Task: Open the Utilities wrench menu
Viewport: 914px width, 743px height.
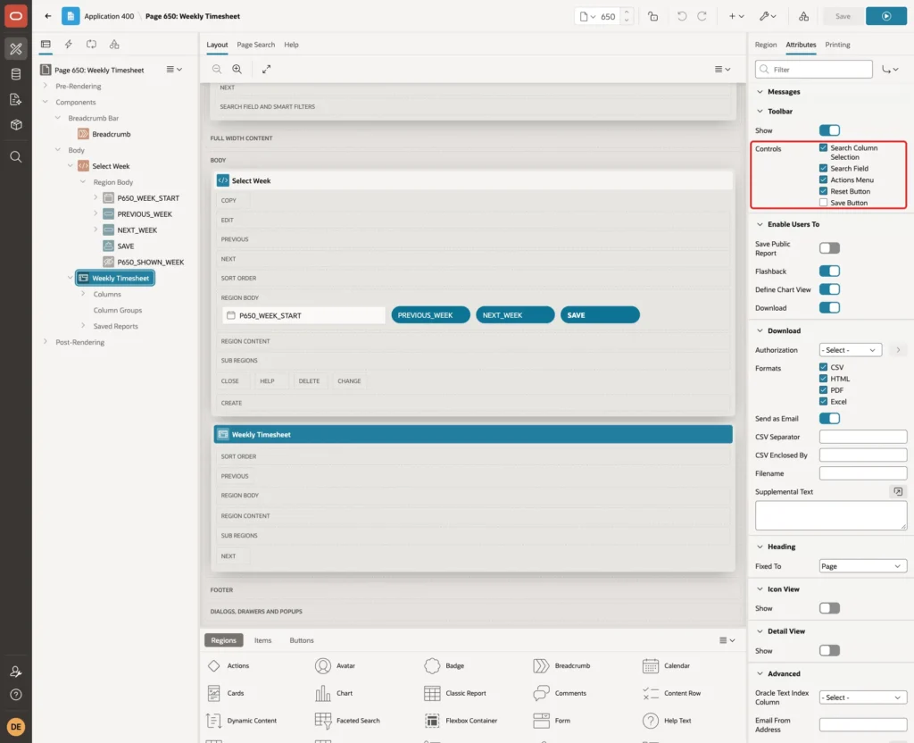Action: tap(768, 16)
